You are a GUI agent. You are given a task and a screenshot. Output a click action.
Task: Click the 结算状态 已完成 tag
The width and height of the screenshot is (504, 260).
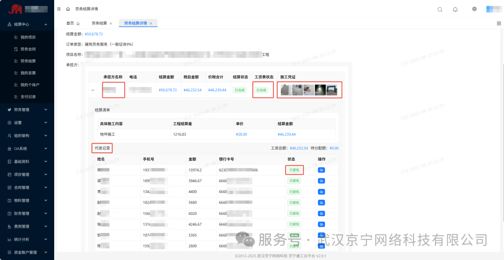(x=239, y=90)
